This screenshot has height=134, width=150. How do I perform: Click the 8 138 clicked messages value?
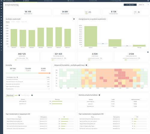(x=114, y=12)
